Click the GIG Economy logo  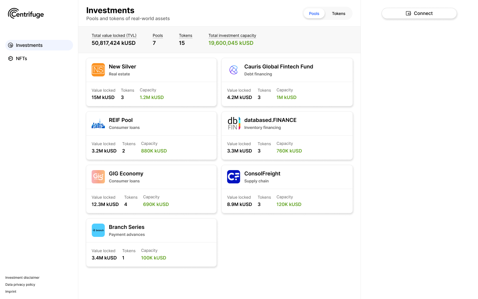(98, 177)
